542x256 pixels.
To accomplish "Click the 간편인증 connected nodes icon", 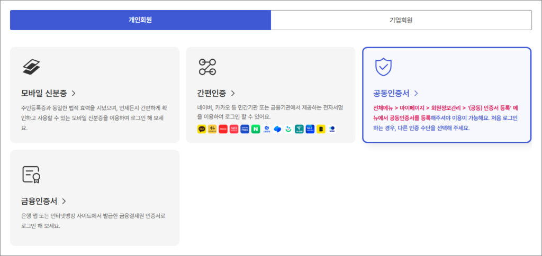I will 207,67.
